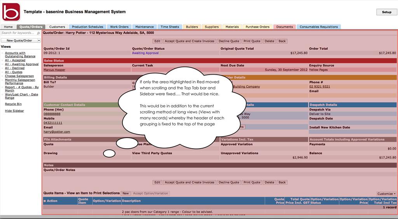Open the Marcus Hooper salesperson link
Screen dimensions: 398x219
click(54, 70)
